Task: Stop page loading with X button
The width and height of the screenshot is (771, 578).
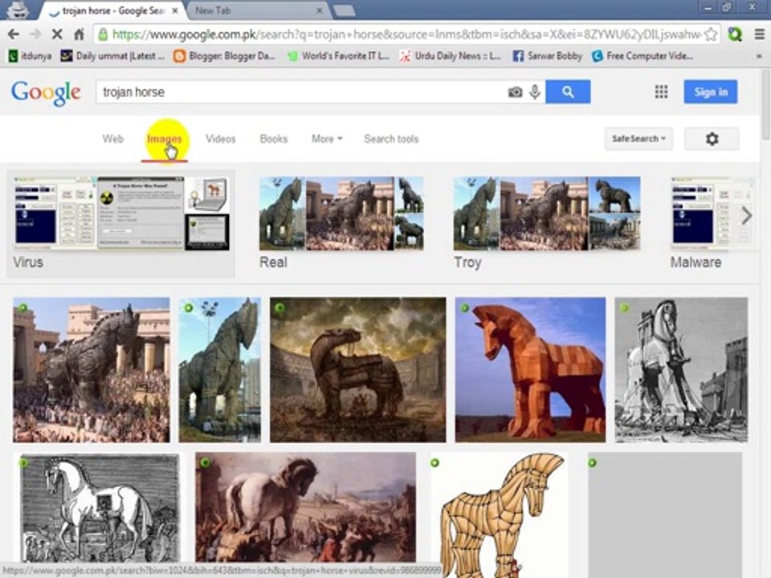Action: pos(57,34)
